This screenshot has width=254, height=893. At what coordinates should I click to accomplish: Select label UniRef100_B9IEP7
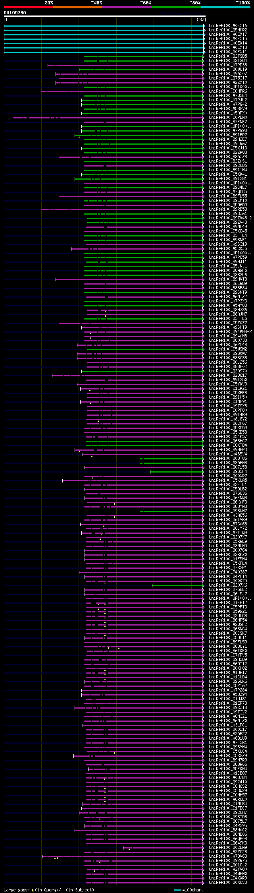click(228, 135)
